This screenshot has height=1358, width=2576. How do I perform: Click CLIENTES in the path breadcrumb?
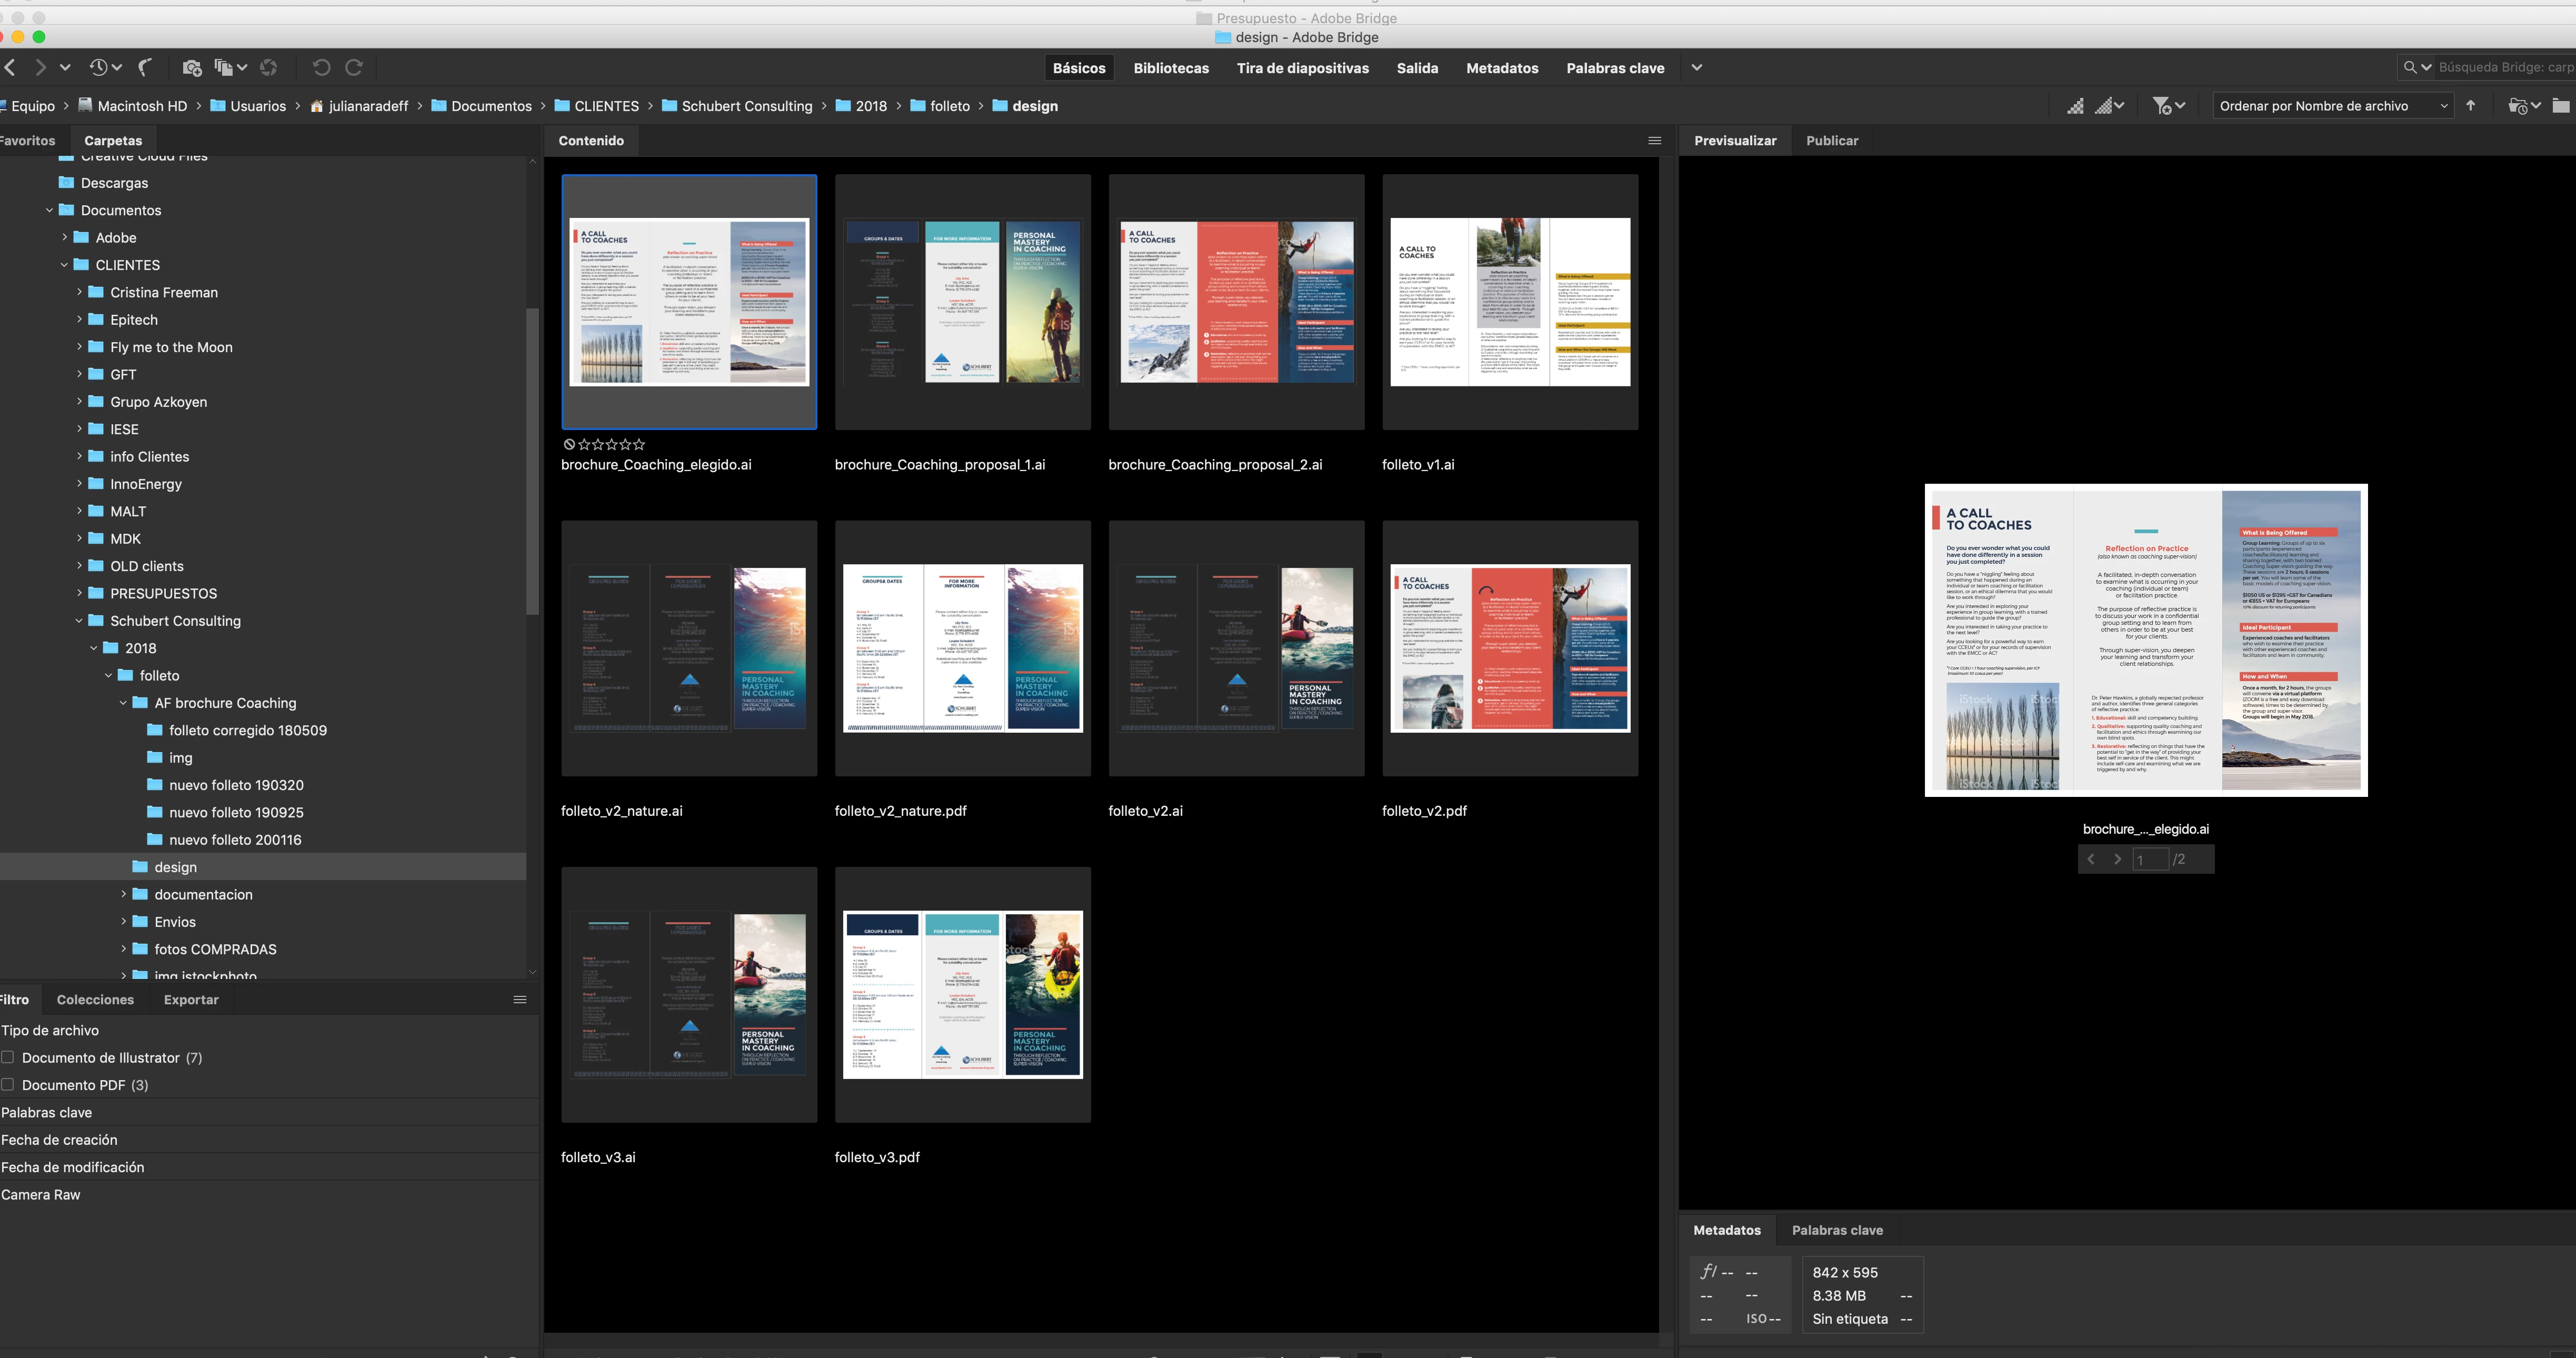pyautogui.click(x=606, y=106)
